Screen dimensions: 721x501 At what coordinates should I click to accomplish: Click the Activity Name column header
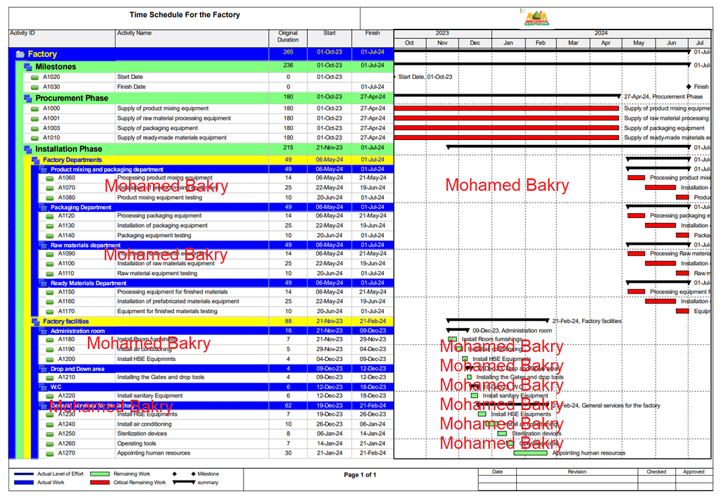pyautogui.click(x=192, y=38)
